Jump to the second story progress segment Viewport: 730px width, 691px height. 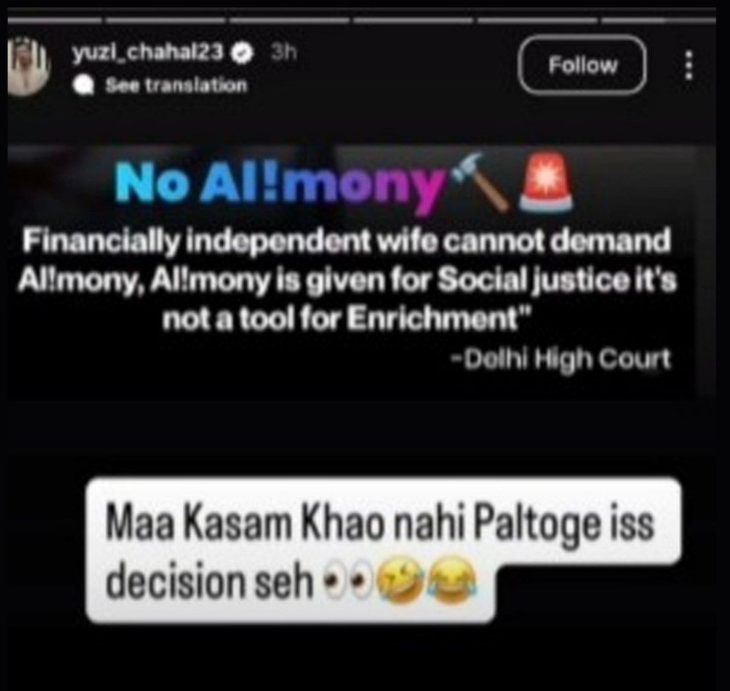click(x=165, y=20)
